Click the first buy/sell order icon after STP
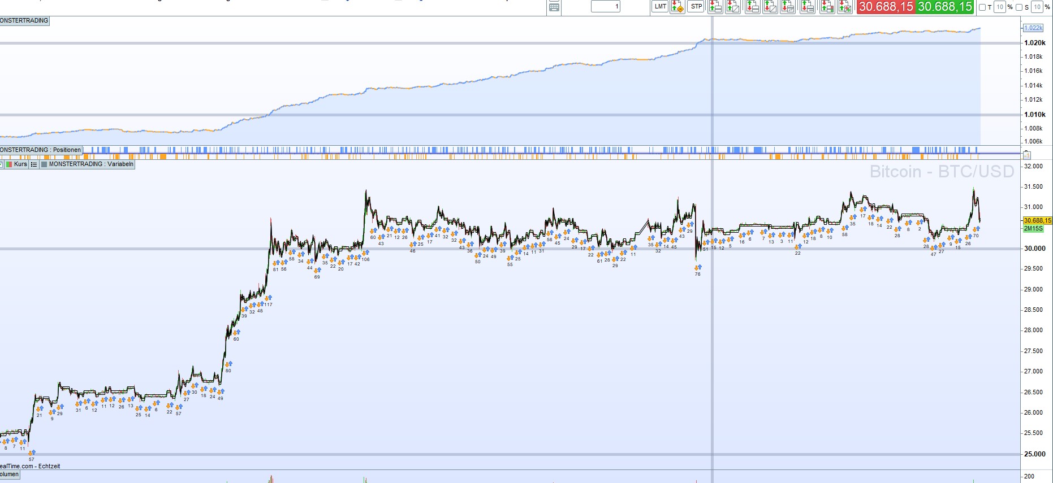Viewport: 1053px width, 483px height. [x=715, y=7]
